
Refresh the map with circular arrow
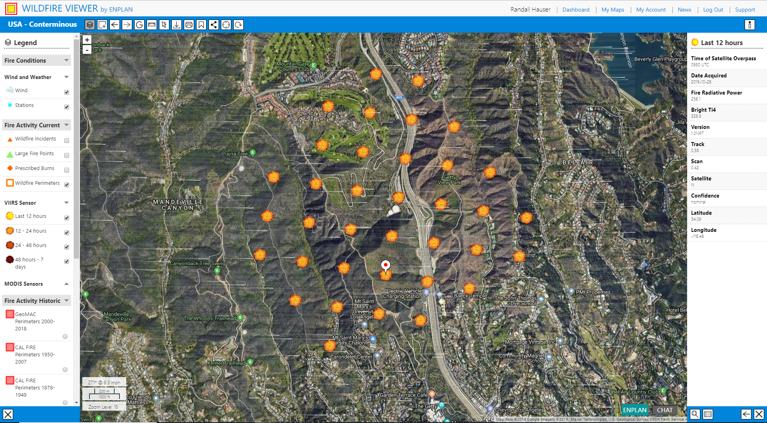pyautogui.click(x=238, y=25)
